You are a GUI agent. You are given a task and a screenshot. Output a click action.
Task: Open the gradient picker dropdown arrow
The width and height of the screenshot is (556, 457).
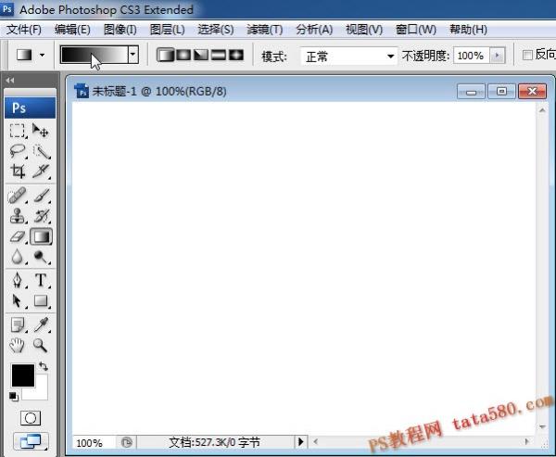(x=133, y=55)
